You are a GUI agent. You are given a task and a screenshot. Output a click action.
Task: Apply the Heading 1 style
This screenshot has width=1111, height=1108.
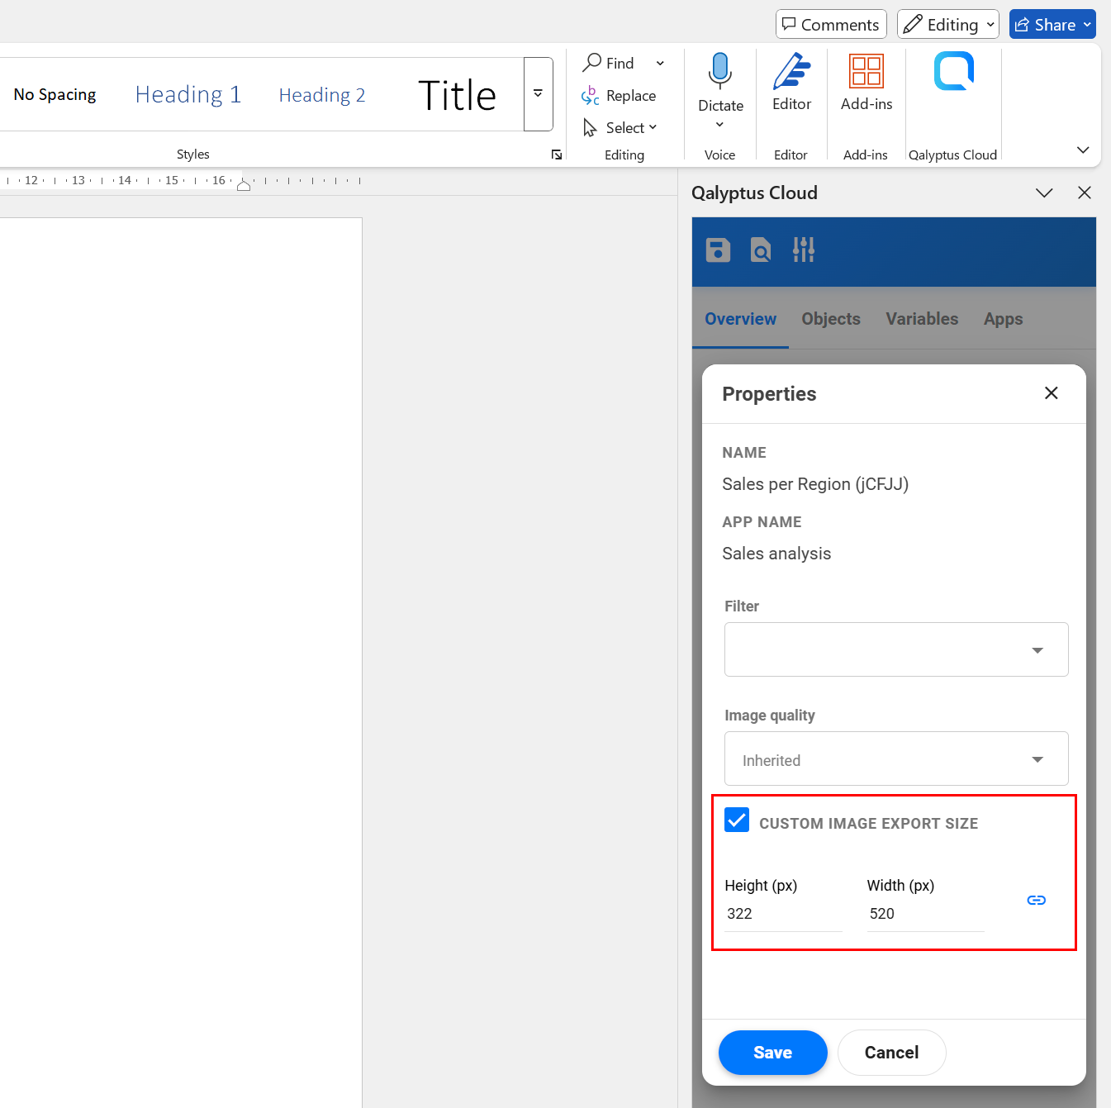click(188, 94)
